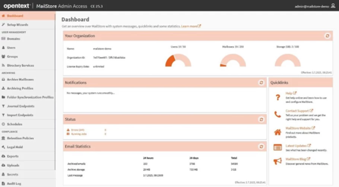Click the Archive Mailboxes inbox icon
The width and height of the screenshot is (339, 187).
click(3, 79)
